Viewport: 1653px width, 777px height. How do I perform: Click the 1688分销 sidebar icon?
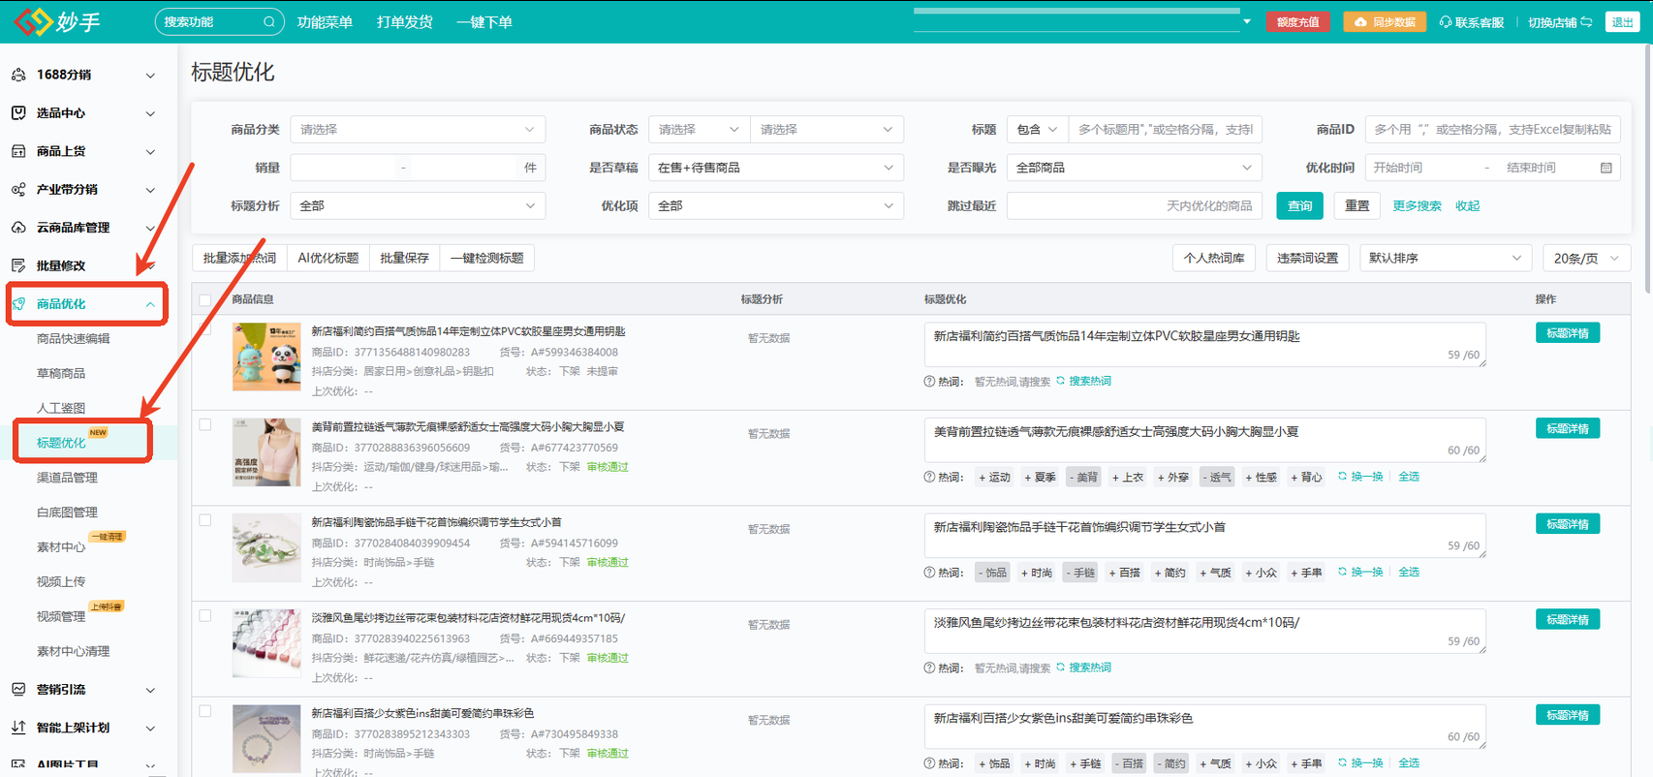point(18,75)
